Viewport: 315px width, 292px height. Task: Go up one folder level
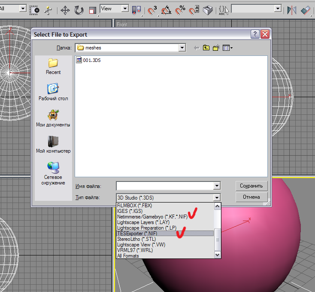(206, 48)
